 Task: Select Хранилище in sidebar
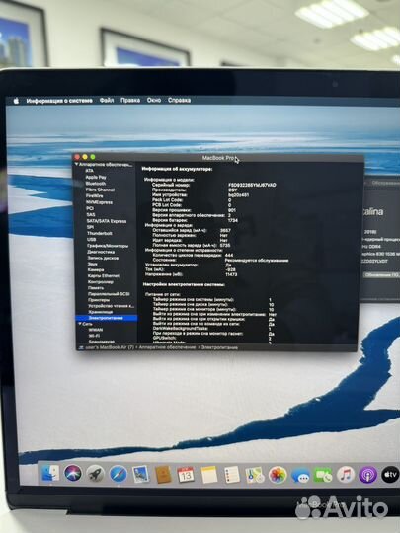coord(101,312)
